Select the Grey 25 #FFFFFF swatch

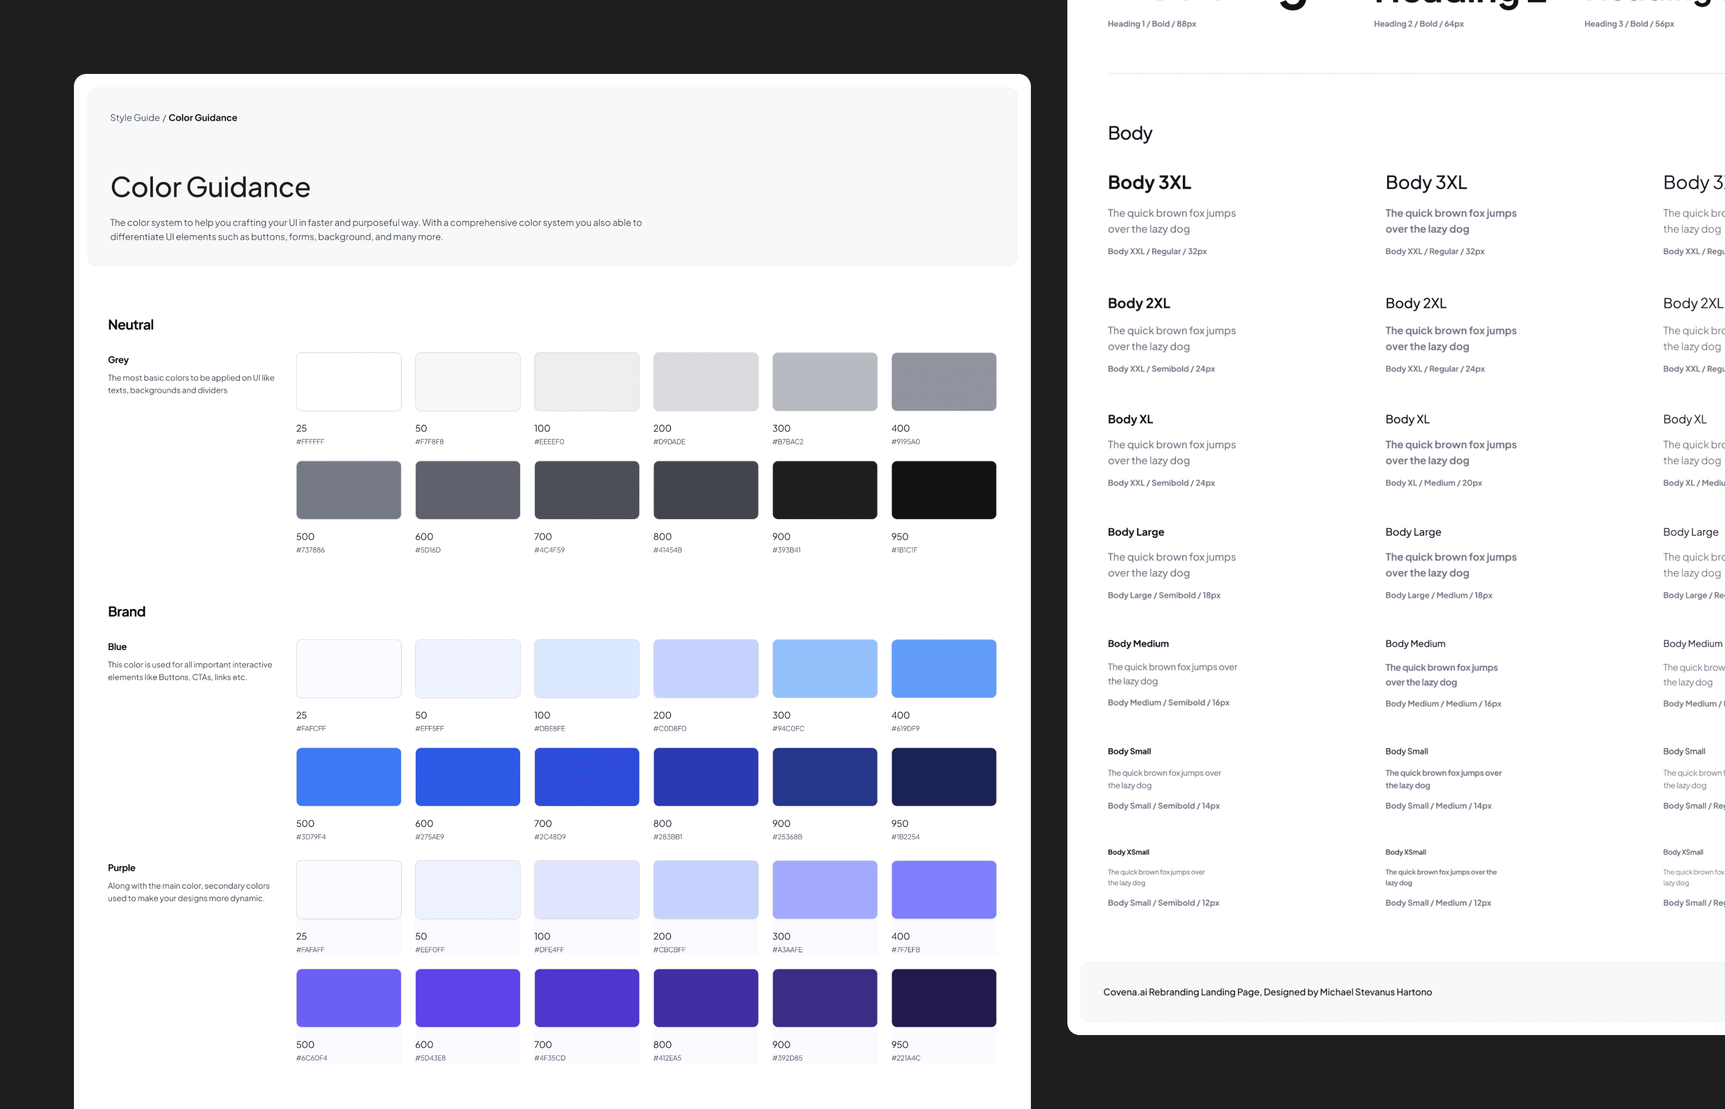349,381
